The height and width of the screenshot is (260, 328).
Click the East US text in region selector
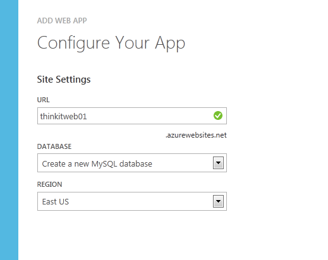(56, 202)
